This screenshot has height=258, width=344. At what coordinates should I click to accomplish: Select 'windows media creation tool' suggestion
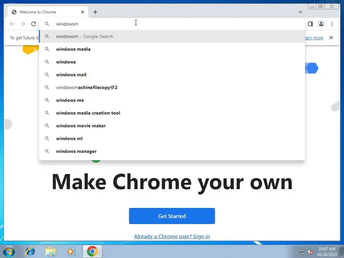tap(172, 113)
